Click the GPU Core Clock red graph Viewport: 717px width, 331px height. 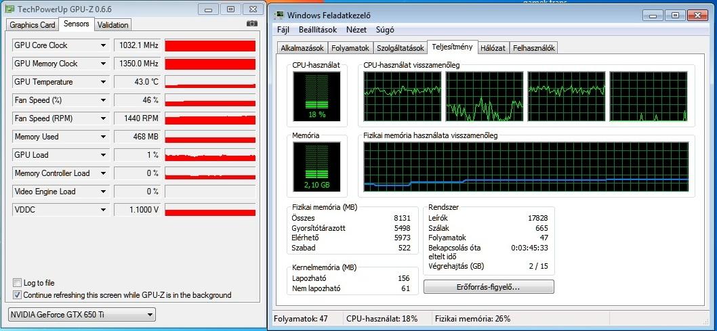(210, 45)
